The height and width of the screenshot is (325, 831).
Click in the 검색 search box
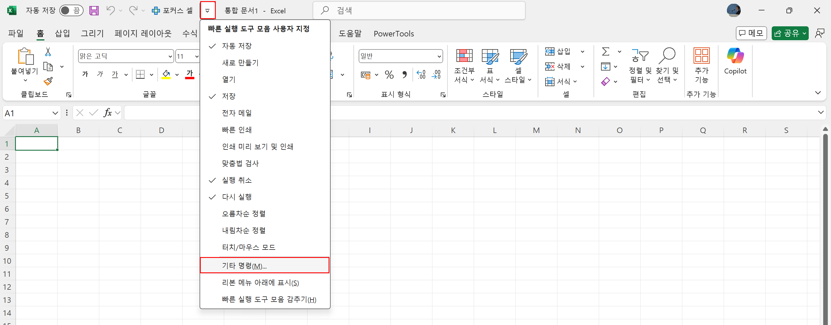[419, 11]
